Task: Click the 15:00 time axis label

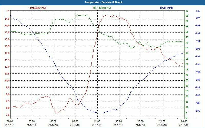Action: (x=119, y=121)
